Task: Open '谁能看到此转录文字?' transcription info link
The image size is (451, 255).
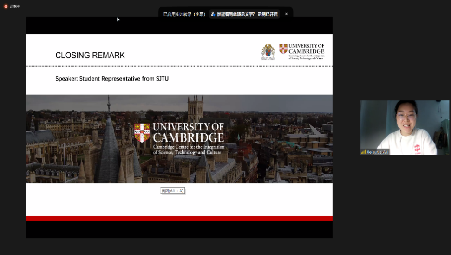Action: click(x=235, y=14)
